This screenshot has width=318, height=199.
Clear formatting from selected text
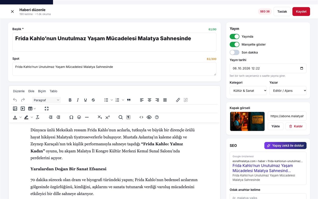37,117
